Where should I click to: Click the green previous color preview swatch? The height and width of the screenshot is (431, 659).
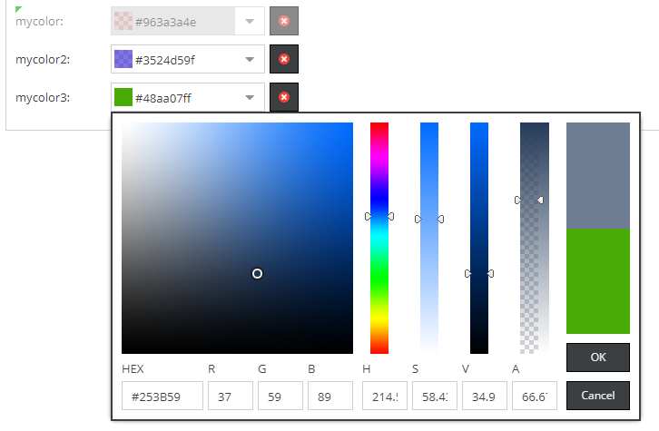click(x=597, y=281)
